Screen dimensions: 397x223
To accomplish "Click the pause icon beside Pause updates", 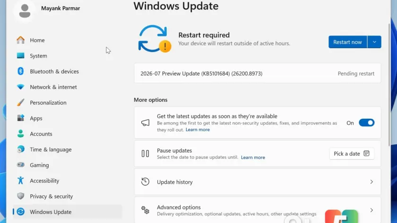I will [146, 154].
